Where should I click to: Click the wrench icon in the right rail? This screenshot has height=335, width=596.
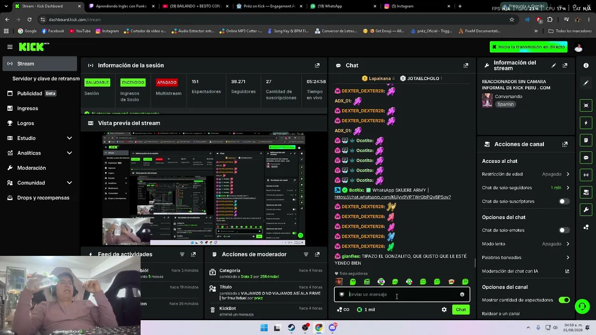tap(586, 210)
